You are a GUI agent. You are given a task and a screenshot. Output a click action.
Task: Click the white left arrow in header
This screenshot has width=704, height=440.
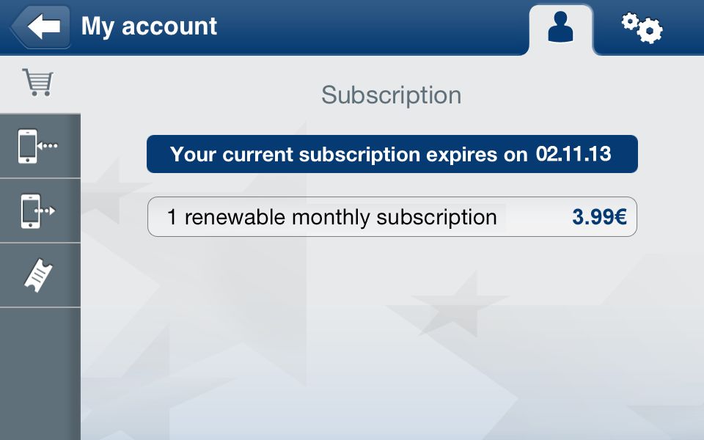[x=43, y=26]
